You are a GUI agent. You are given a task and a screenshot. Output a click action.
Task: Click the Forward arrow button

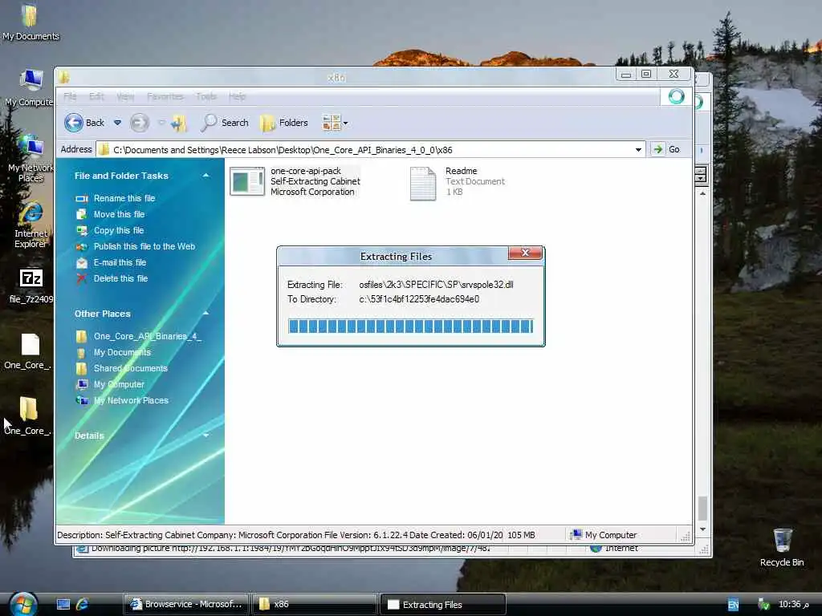click(140, 123)
